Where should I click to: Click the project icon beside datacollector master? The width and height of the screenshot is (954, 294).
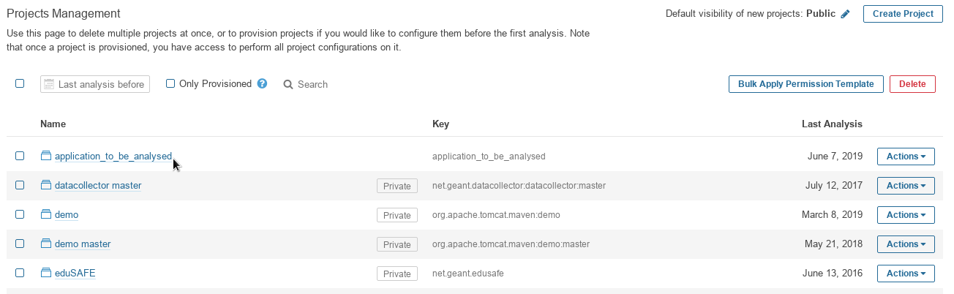coord(46,185)
